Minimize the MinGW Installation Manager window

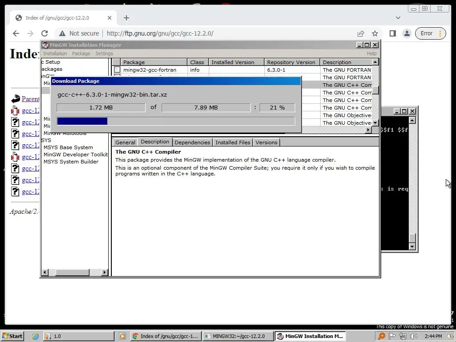click(x=360, y=45)
